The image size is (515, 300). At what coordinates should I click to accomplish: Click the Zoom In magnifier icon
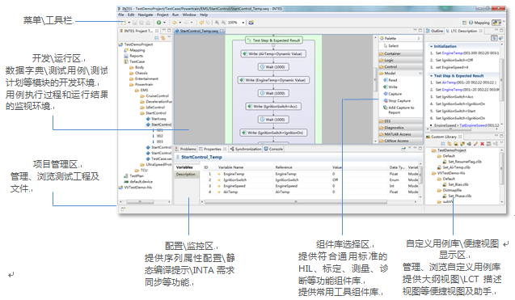[217, 23]
